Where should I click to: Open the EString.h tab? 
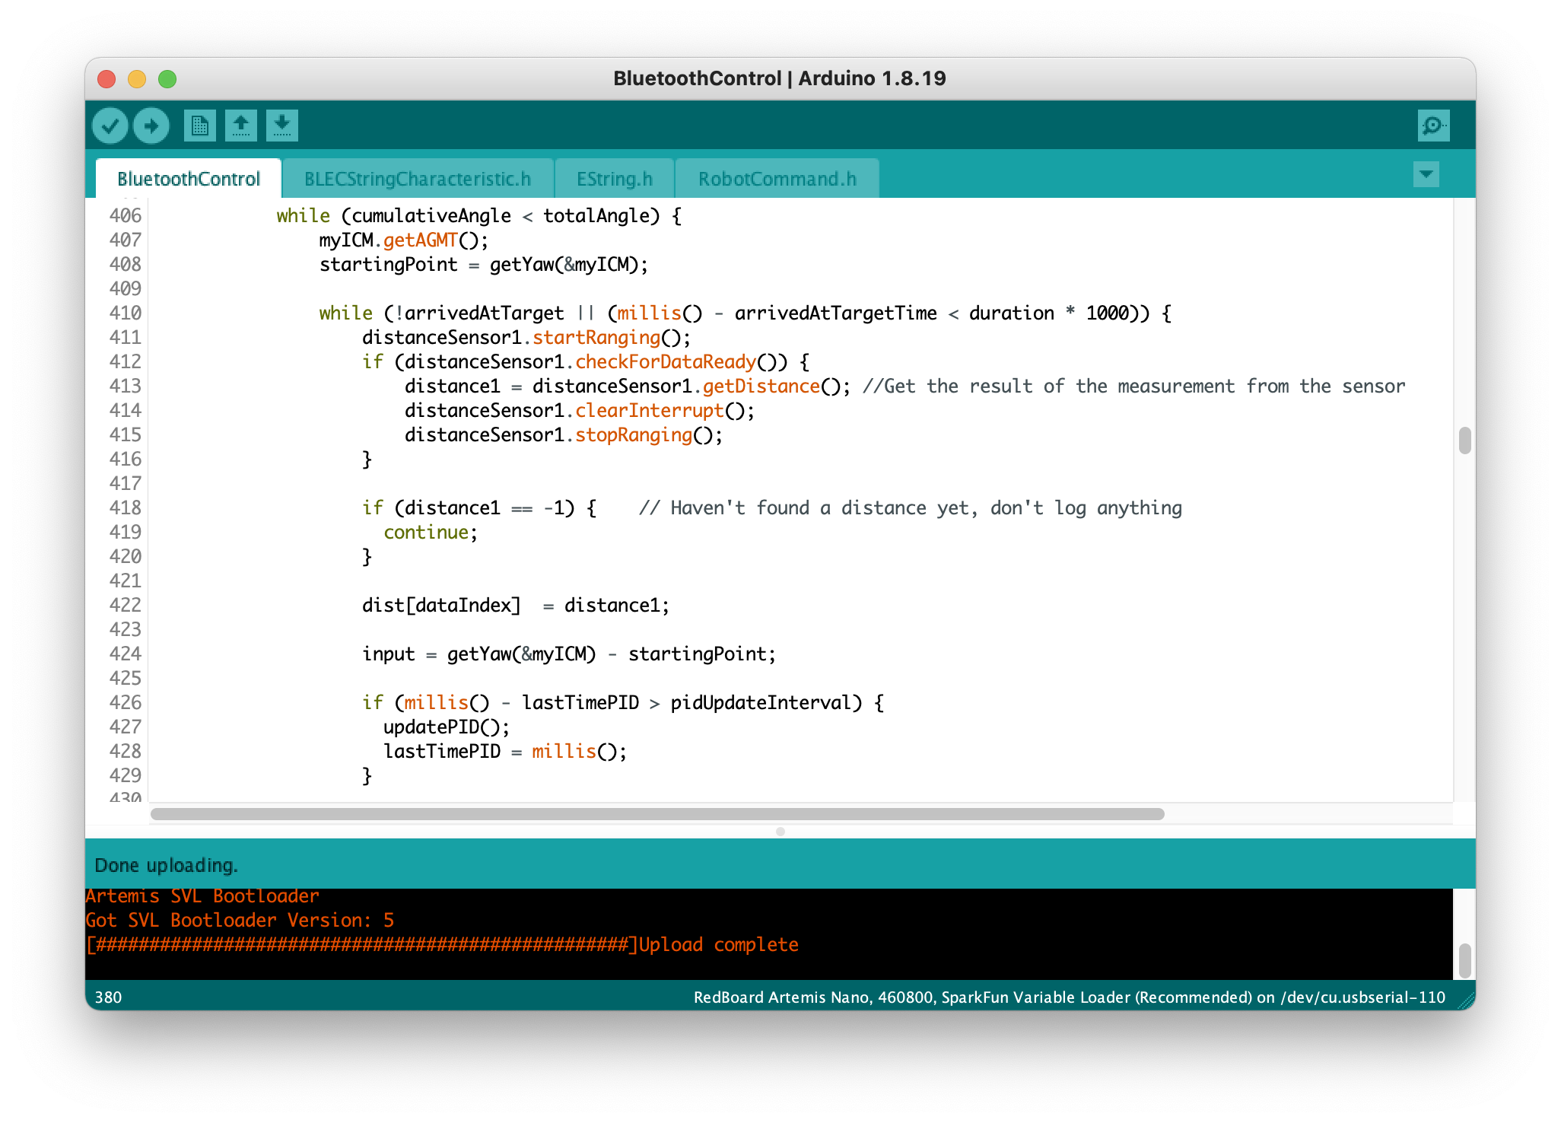pyautogui.click(x=615, y=179)
